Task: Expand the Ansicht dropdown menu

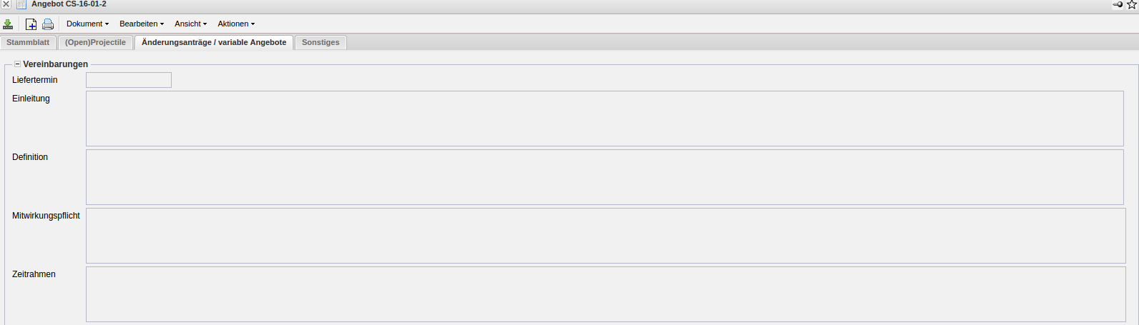Action: (x=190, y=24)
